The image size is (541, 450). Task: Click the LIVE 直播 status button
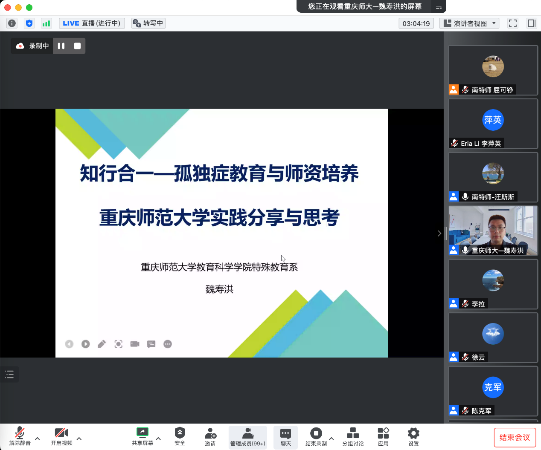pos(92,23)
